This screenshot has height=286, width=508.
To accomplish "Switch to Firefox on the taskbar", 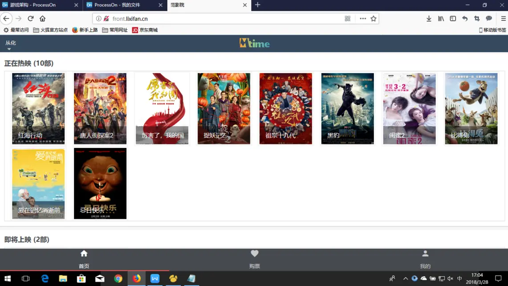I will point(136,278).
